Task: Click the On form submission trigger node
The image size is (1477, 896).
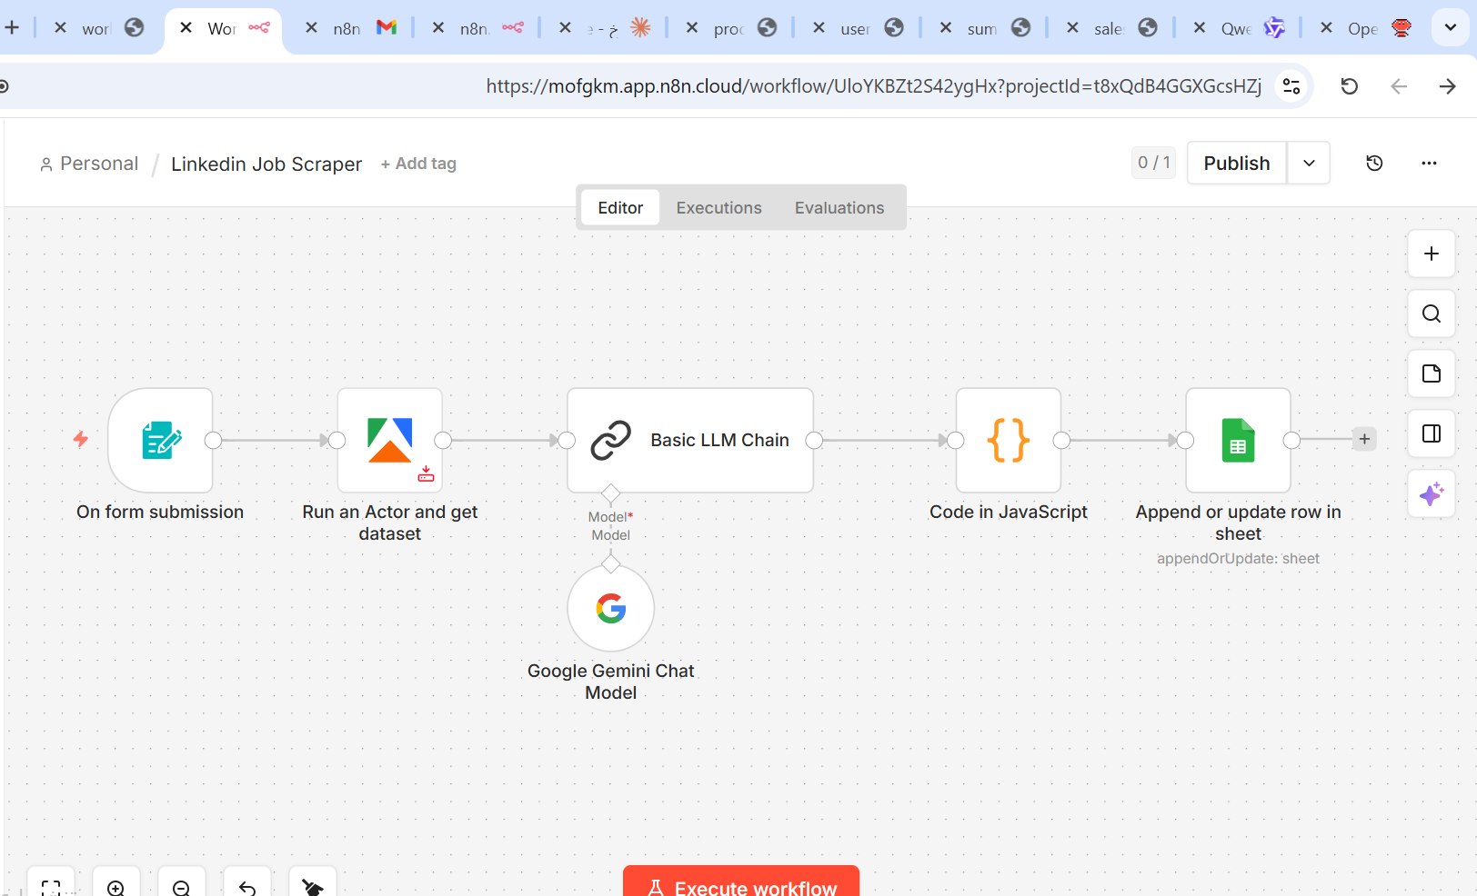Action: (160, 441)
